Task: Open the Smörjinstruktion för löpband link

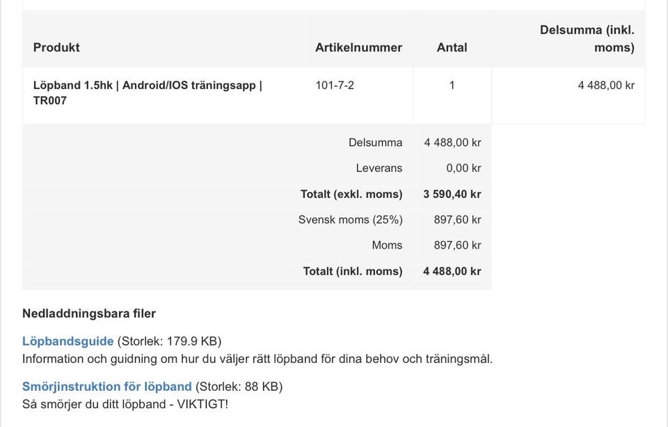Action: tap(106, 386)
